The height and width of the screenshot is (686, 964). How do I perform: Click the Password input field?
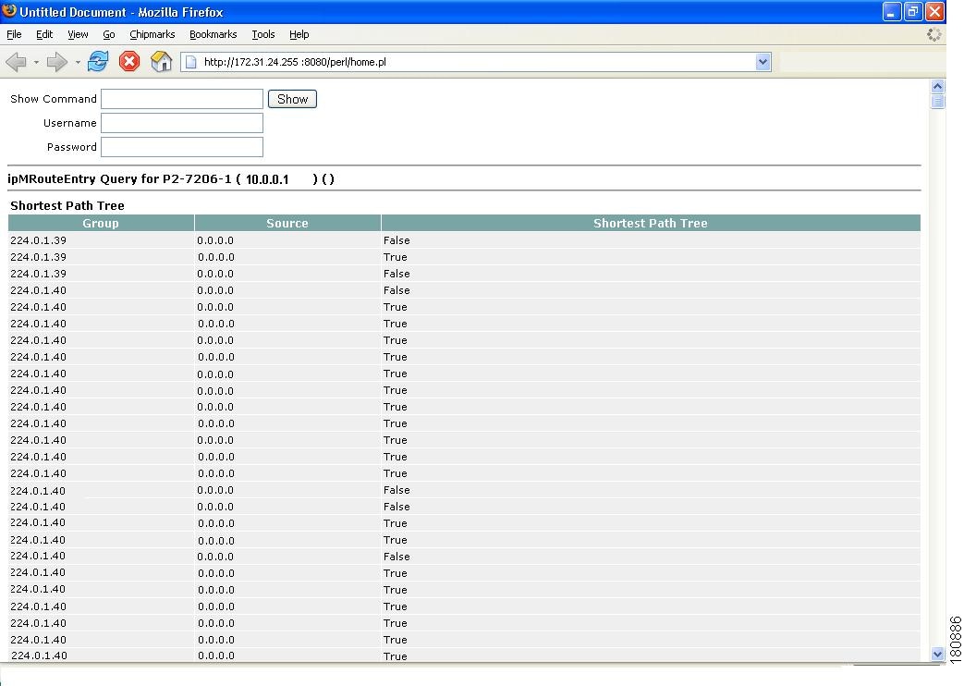tap(181, 146)
